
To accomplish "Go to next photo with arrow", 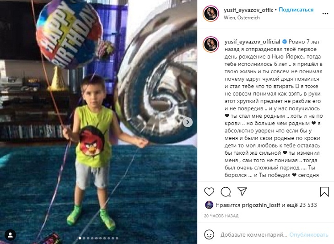I will (188, 122).
